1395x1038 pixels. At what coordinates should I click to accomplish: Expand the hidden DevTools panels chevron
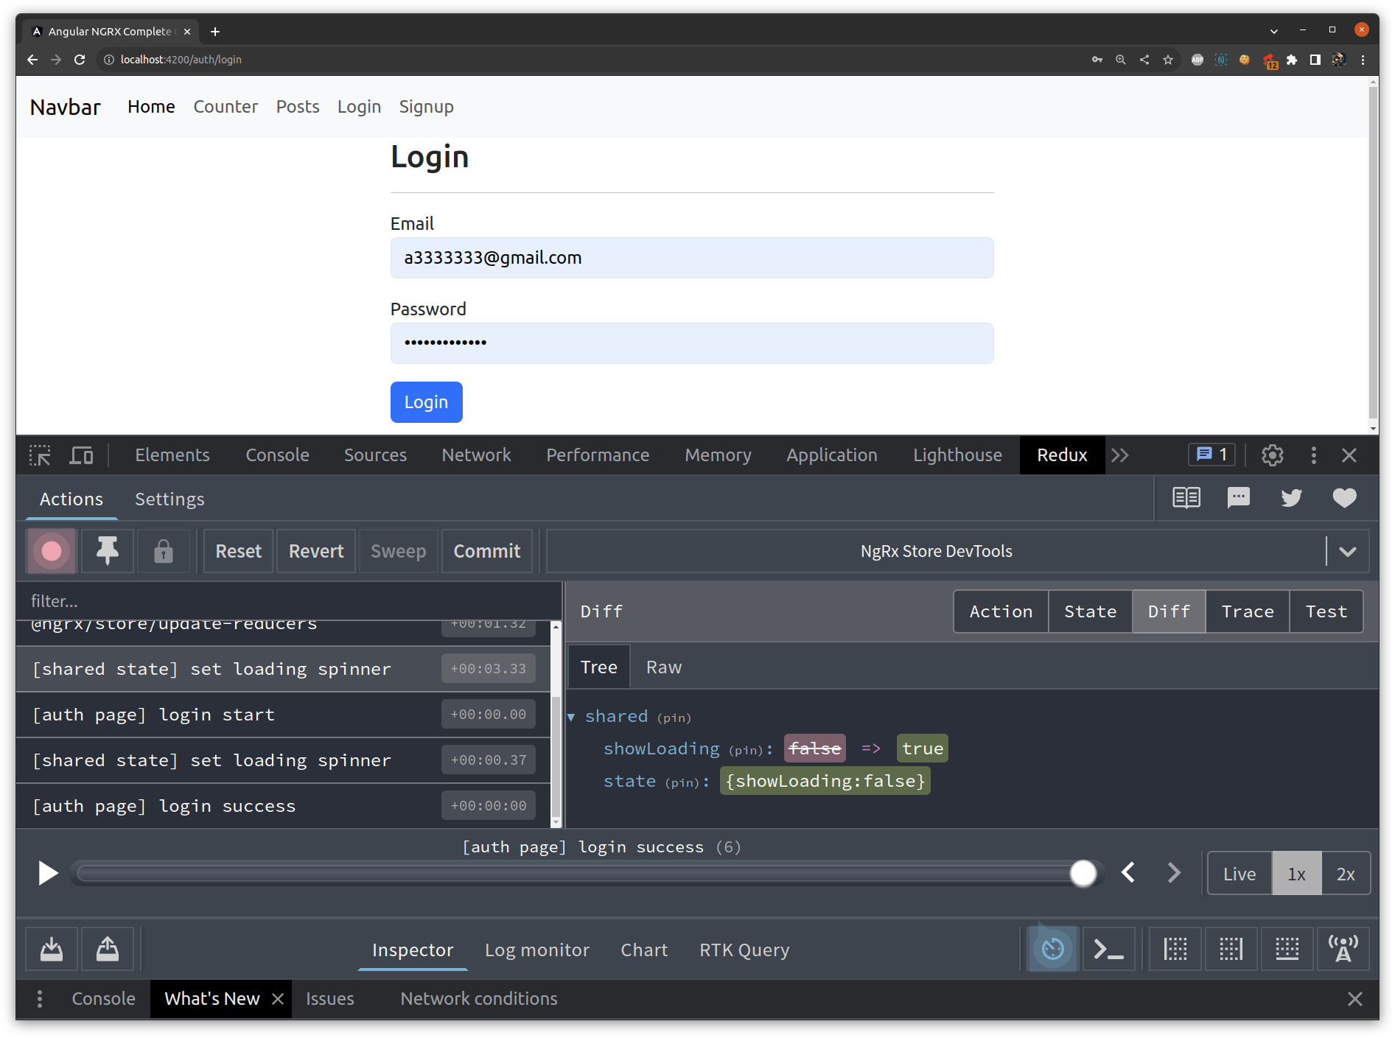click(x=1120, y=455)
